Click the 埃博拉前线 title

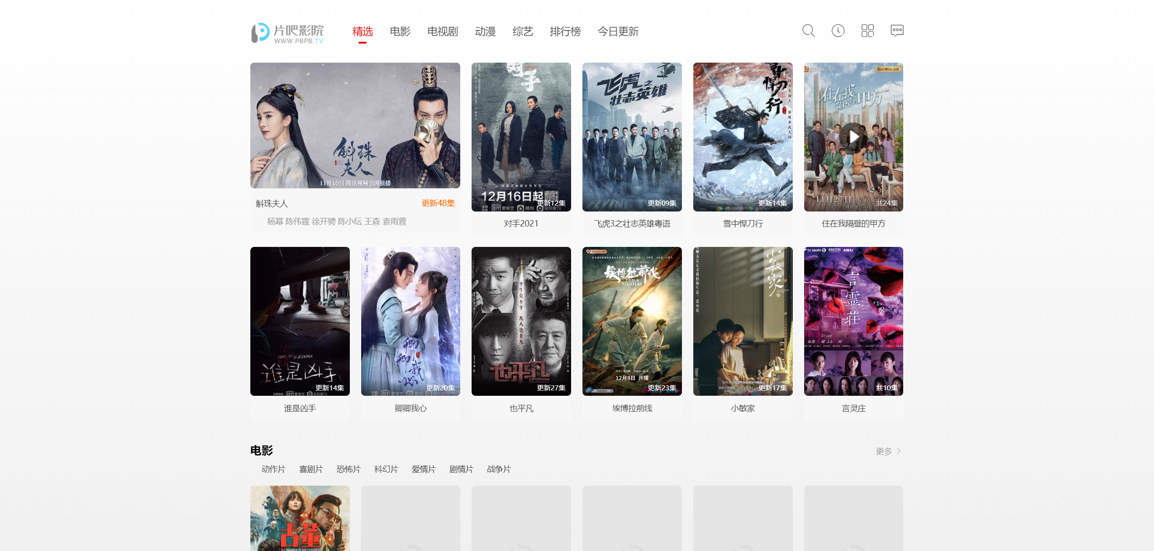[x=632, y=408]
